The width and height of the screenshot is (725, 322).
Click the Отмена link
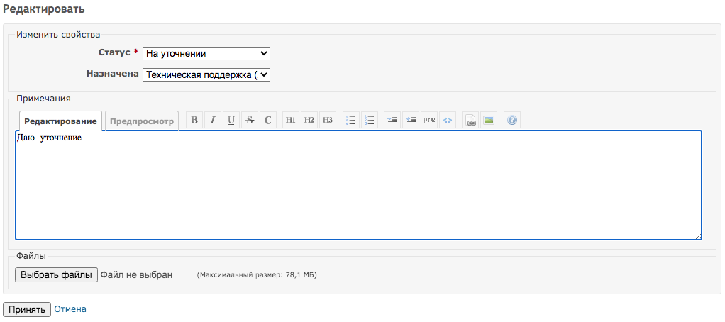70,309
